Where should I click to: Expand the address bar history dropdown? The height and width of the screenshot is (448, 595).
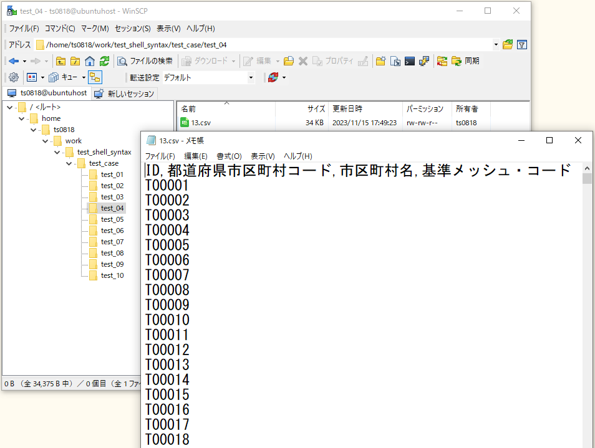[496, 45]
